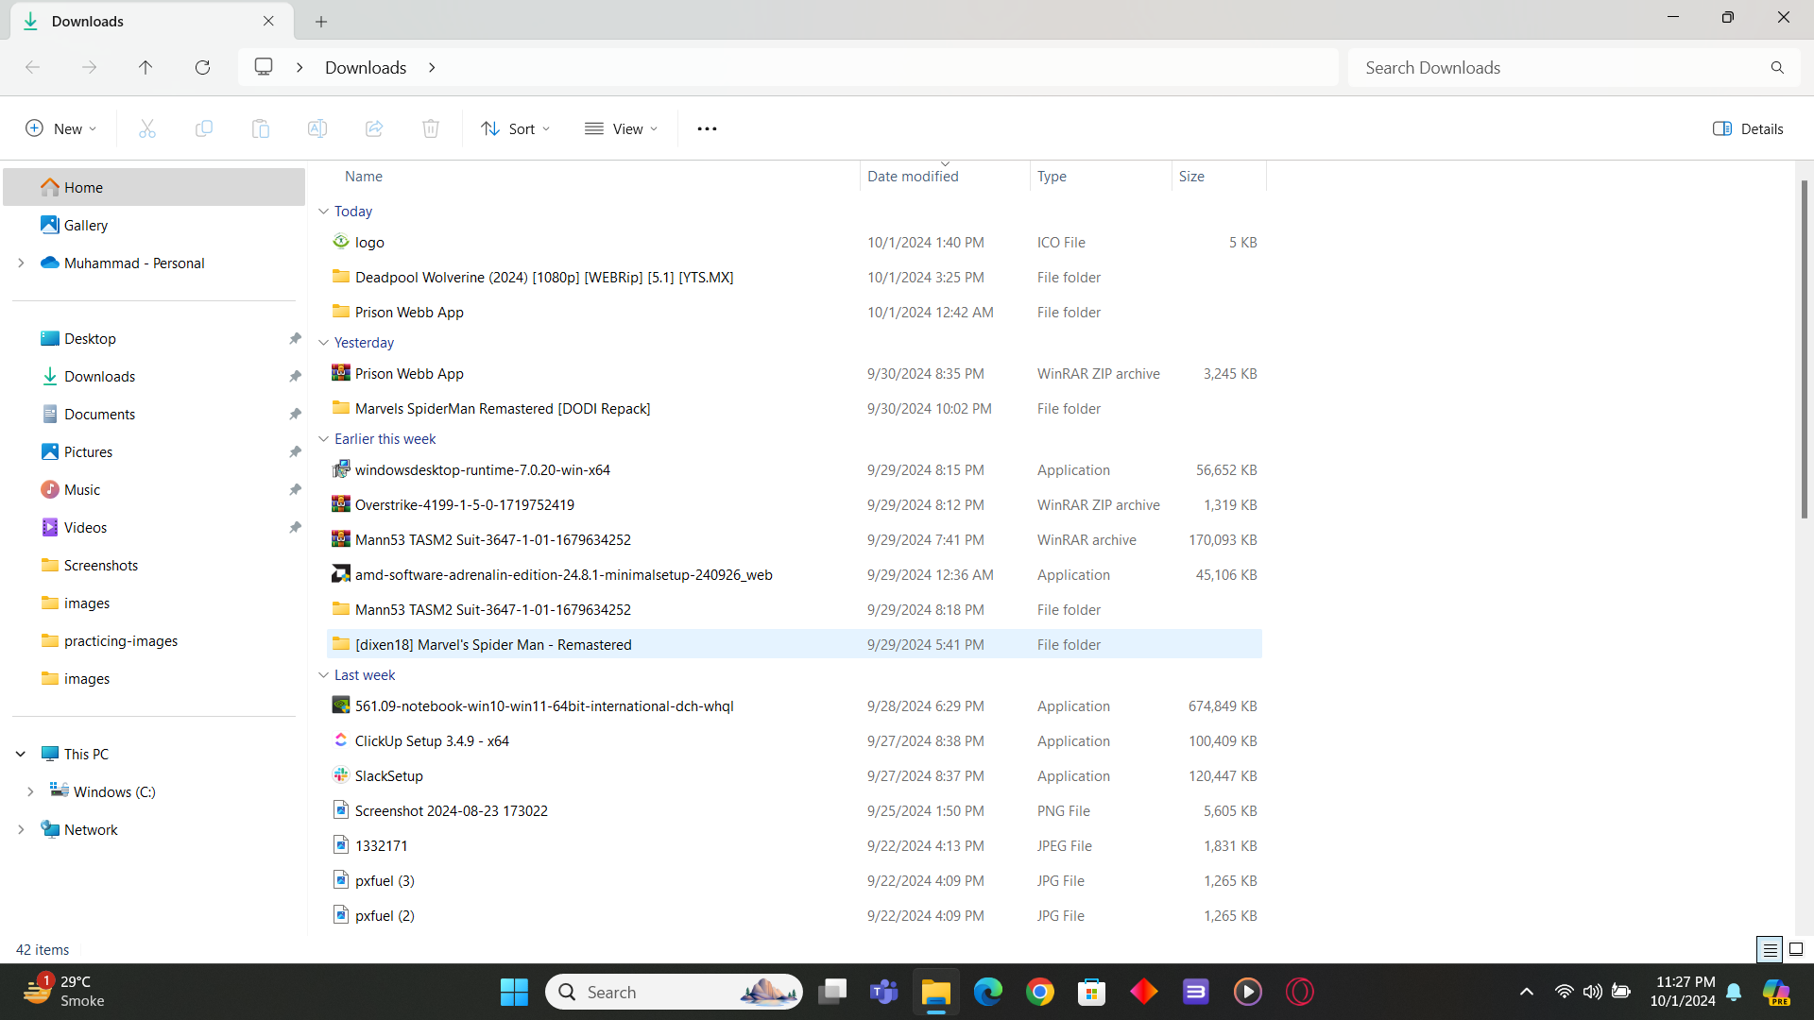Open the Sort dropdown
Viewport: 1814px width, 1020px height.
point(515,129)
